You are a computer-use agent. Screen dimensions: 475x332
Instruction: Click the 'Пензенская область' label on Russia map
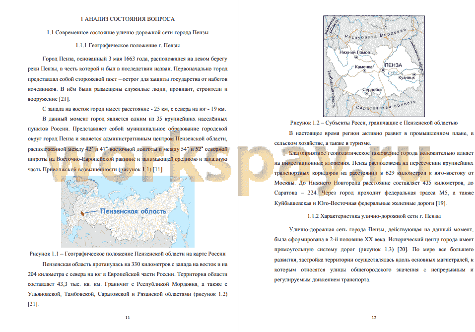tap(133, 211)
